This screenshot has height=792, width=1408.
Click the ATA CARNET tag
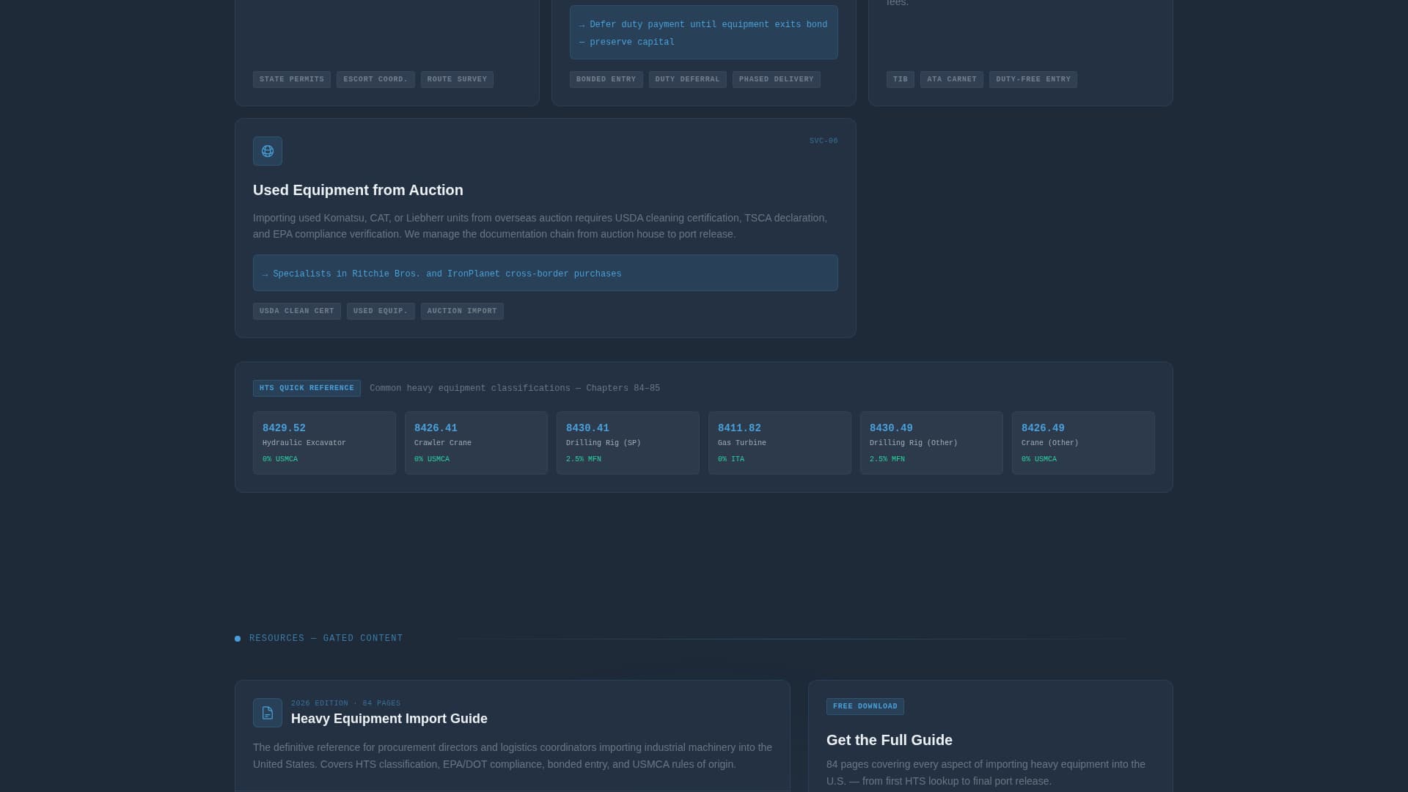point(951,79)
